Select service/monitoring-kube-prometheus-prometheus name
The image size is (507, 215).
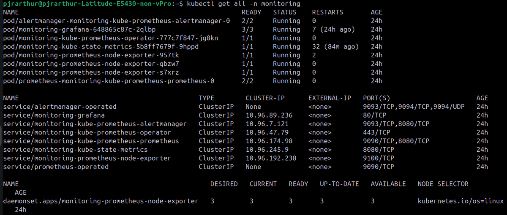click(x=91, y=141)
